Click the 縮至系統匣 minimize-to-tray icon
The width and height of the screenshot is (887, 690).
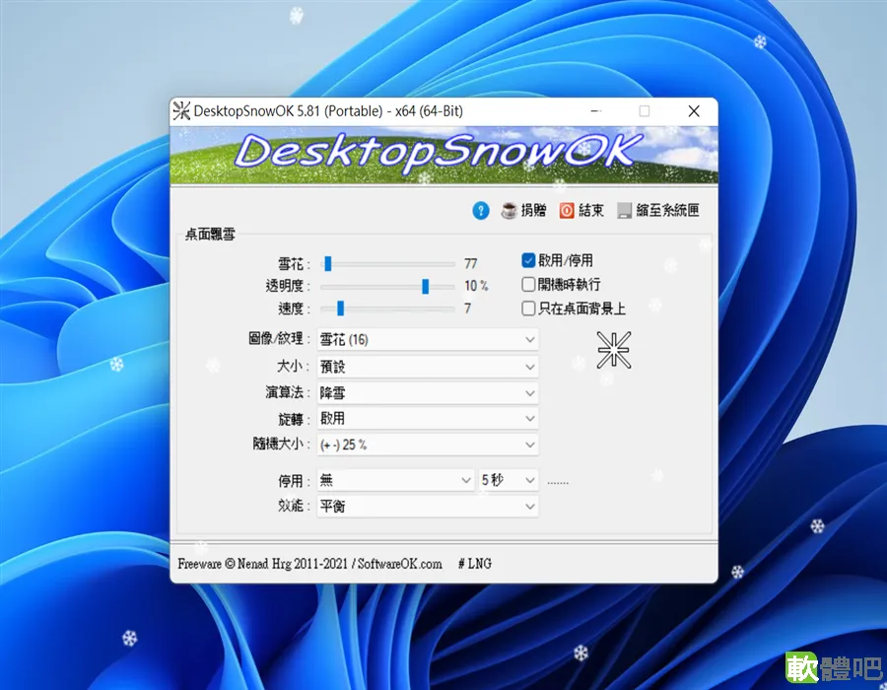point(624,210)
